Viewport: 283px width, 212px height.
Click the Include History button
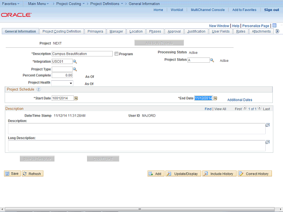[218, 174]
